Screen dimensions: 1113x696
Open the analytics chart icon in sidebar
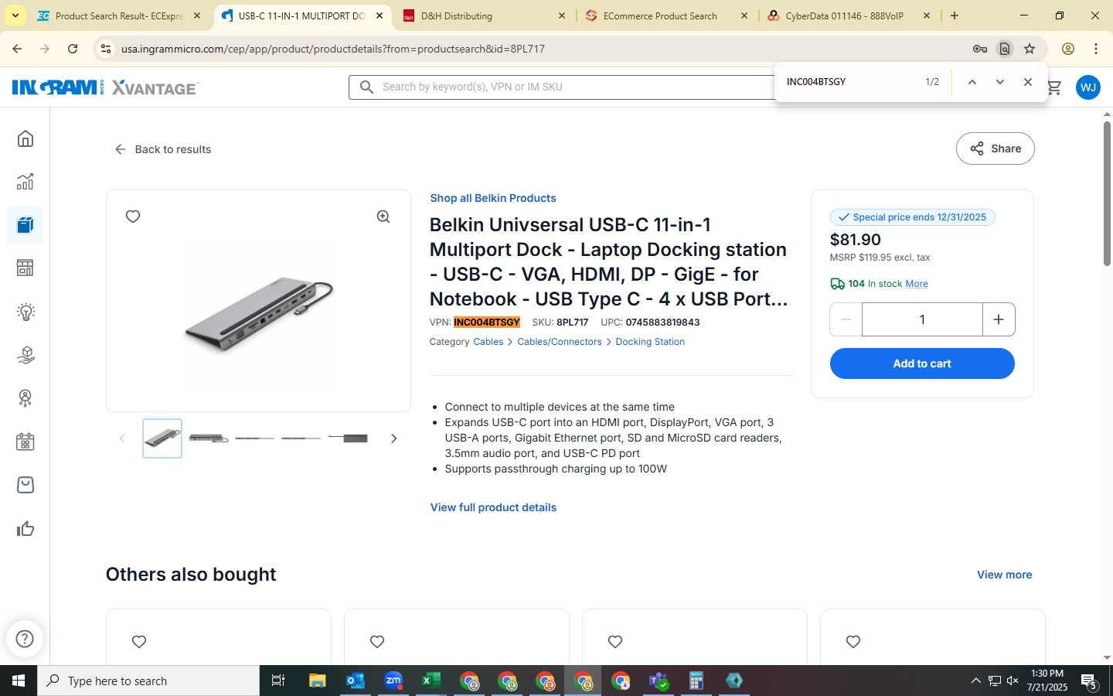pos(26,182)
